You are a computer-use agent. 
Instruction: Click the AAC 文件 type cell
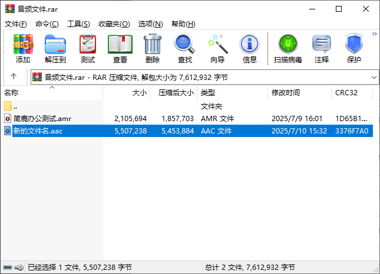[x=216, y=131]
